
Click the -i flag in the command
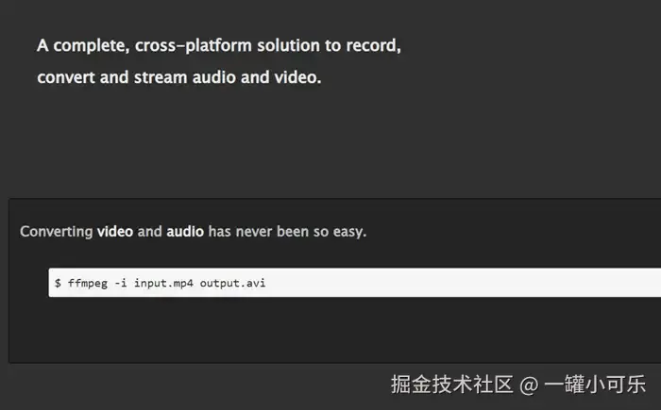tap(120, 283)
